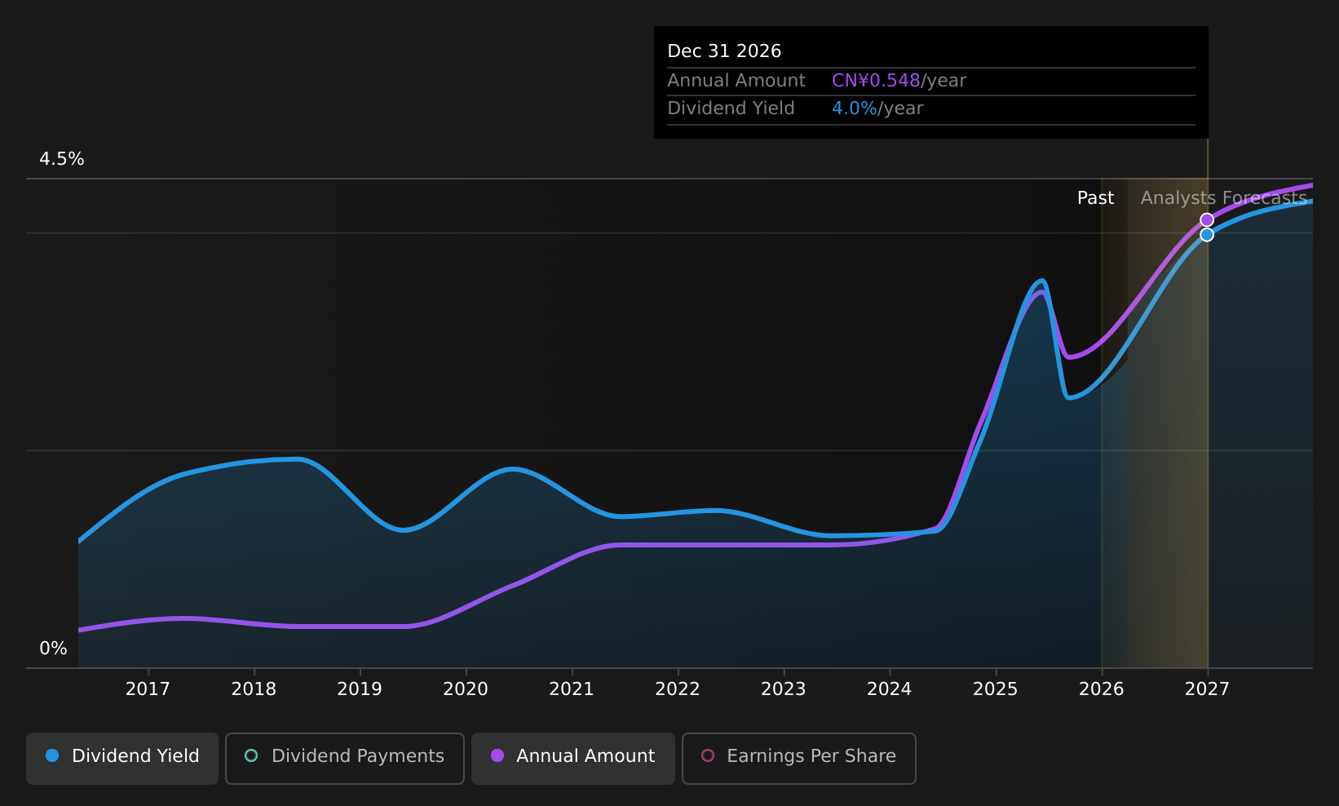The image size is (1339, 806).
Task: Open the Dec 31 2026 tooltip header
Action: click(724, 51)
